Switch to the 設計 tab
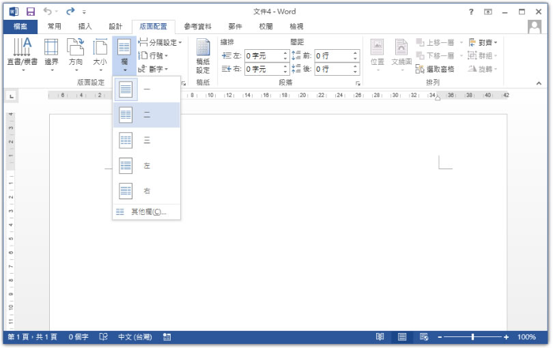Image resolution: width=553 pixels, height=348 pixels. coord(115,27)
